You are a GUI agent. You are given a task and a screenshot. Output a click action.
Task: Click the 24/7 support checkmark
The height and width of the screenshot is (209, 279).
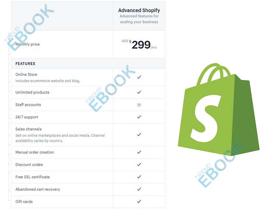click(x=139, y=117)
